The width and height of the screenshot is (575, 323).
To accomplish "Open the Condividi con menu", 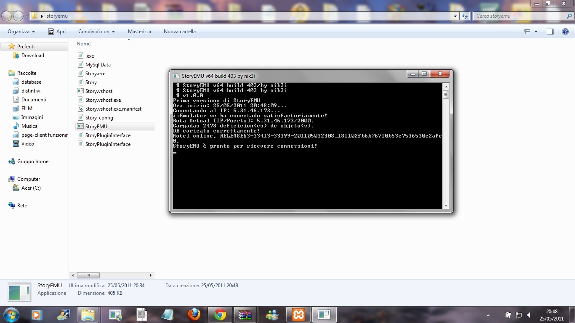I will pos(96,32).
